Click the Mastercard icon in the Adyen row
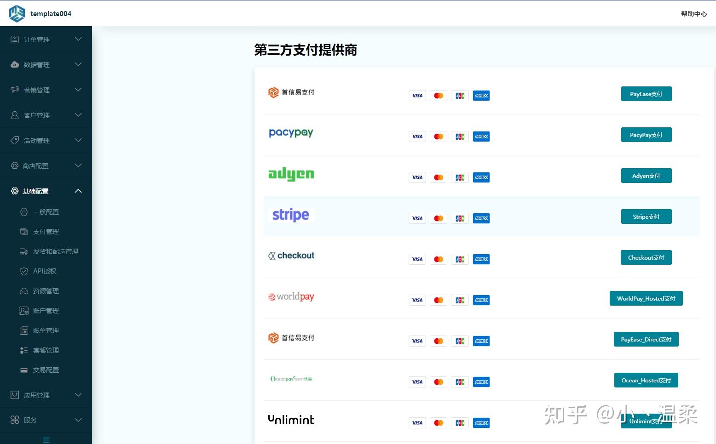 (439, 177)
